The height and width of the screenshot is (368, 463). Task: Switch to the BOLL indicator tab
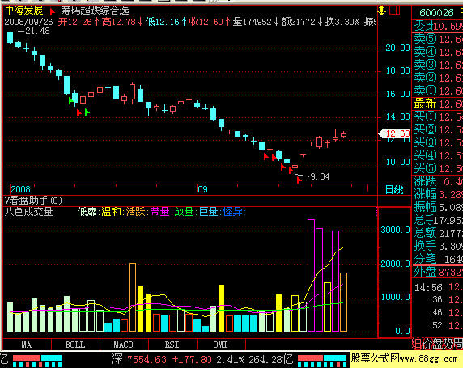pyautogui.click(x=75, y=345)
